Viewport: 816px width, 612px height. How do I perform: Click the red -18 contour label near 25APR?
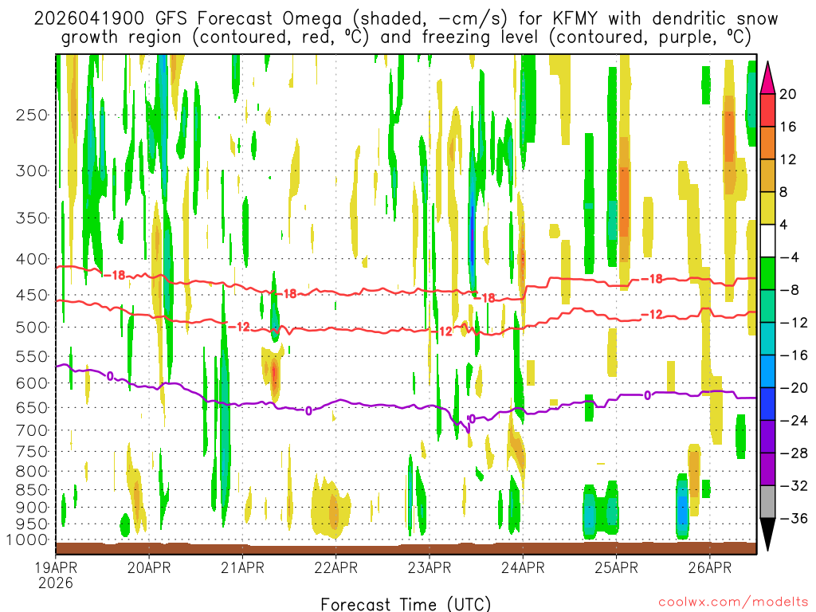[652, 279]
